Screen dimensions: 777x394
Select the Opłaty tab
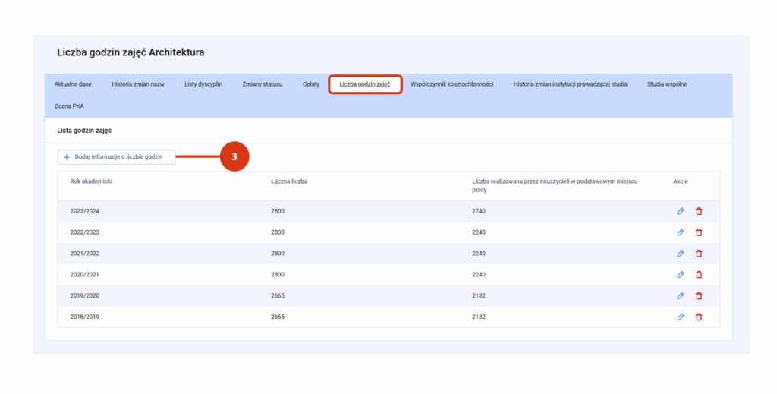[311, 84]
